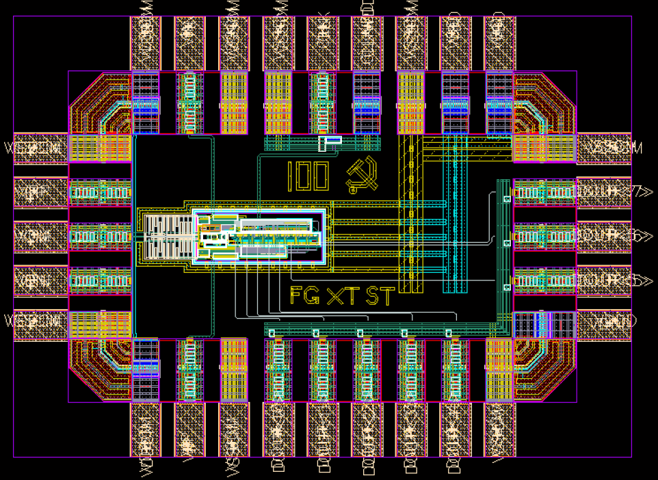Click the DOUT<5> bond pad
This screenshot has height=480, width=658.
tap(604, 280)
